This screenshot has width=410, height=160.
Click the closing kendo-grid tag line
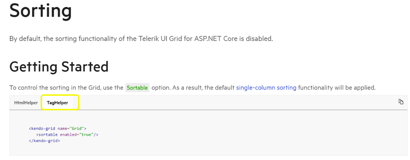(x=44, y=140)
